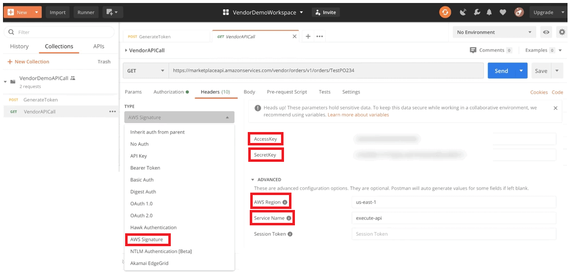Open the user avatar icon
Viewport: 571px width, 273px height.
tap(519, 12)
